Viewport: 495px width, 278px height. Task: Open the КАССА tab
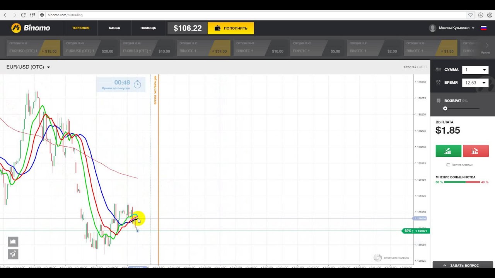[114, 28]
